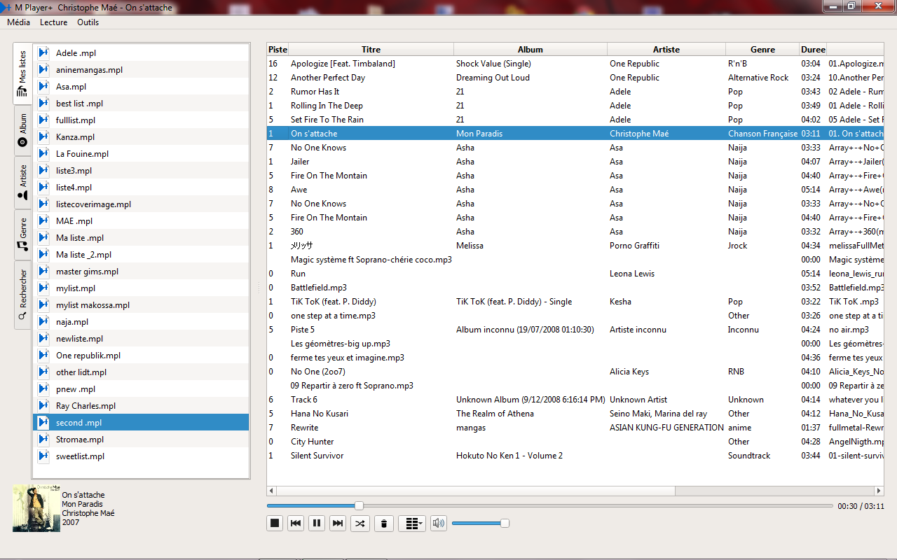Mute audio with the speaker icon
Screen dimensions: 897x560
point(439,523)
